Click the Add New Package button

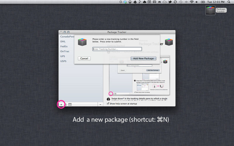point(143,58)
